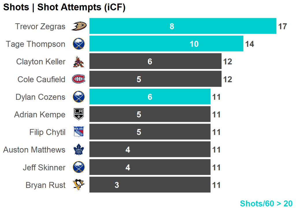296x211 pixels.
Task: Click the Coyotes logo beside Clayton Keller
Action: (78, 61)
